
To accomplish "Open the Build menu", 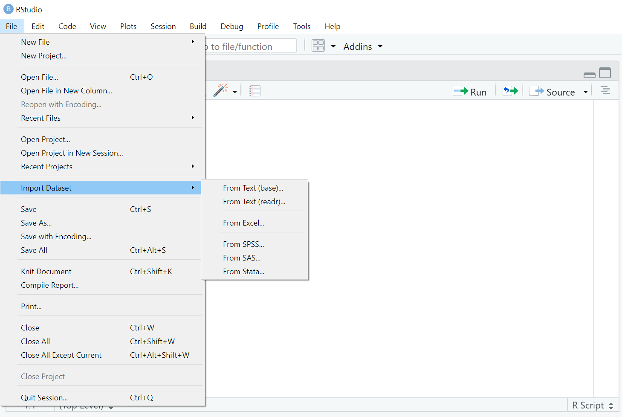I will 198,26.
